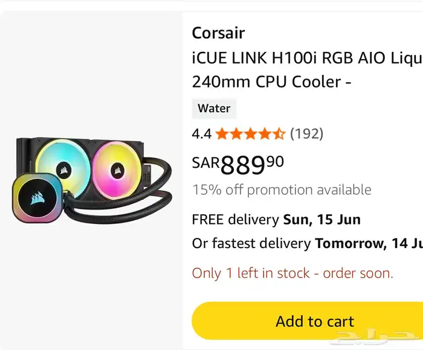The image size is (423, 350).
Task: Click FREE delivery Sun, 15 Jun text
Action: pos(276,219)
